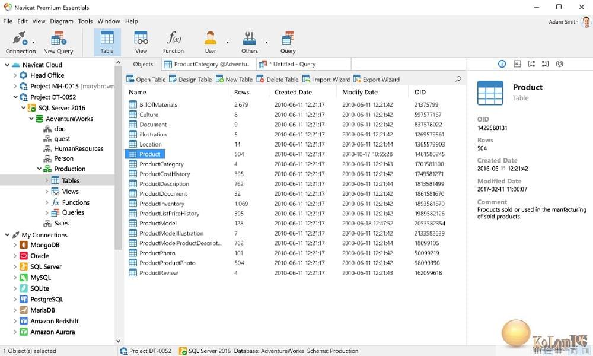Screen dimensions: 593x356
Task: Click Project DT-0052 in status bar
Action: (x=146, y=351)
